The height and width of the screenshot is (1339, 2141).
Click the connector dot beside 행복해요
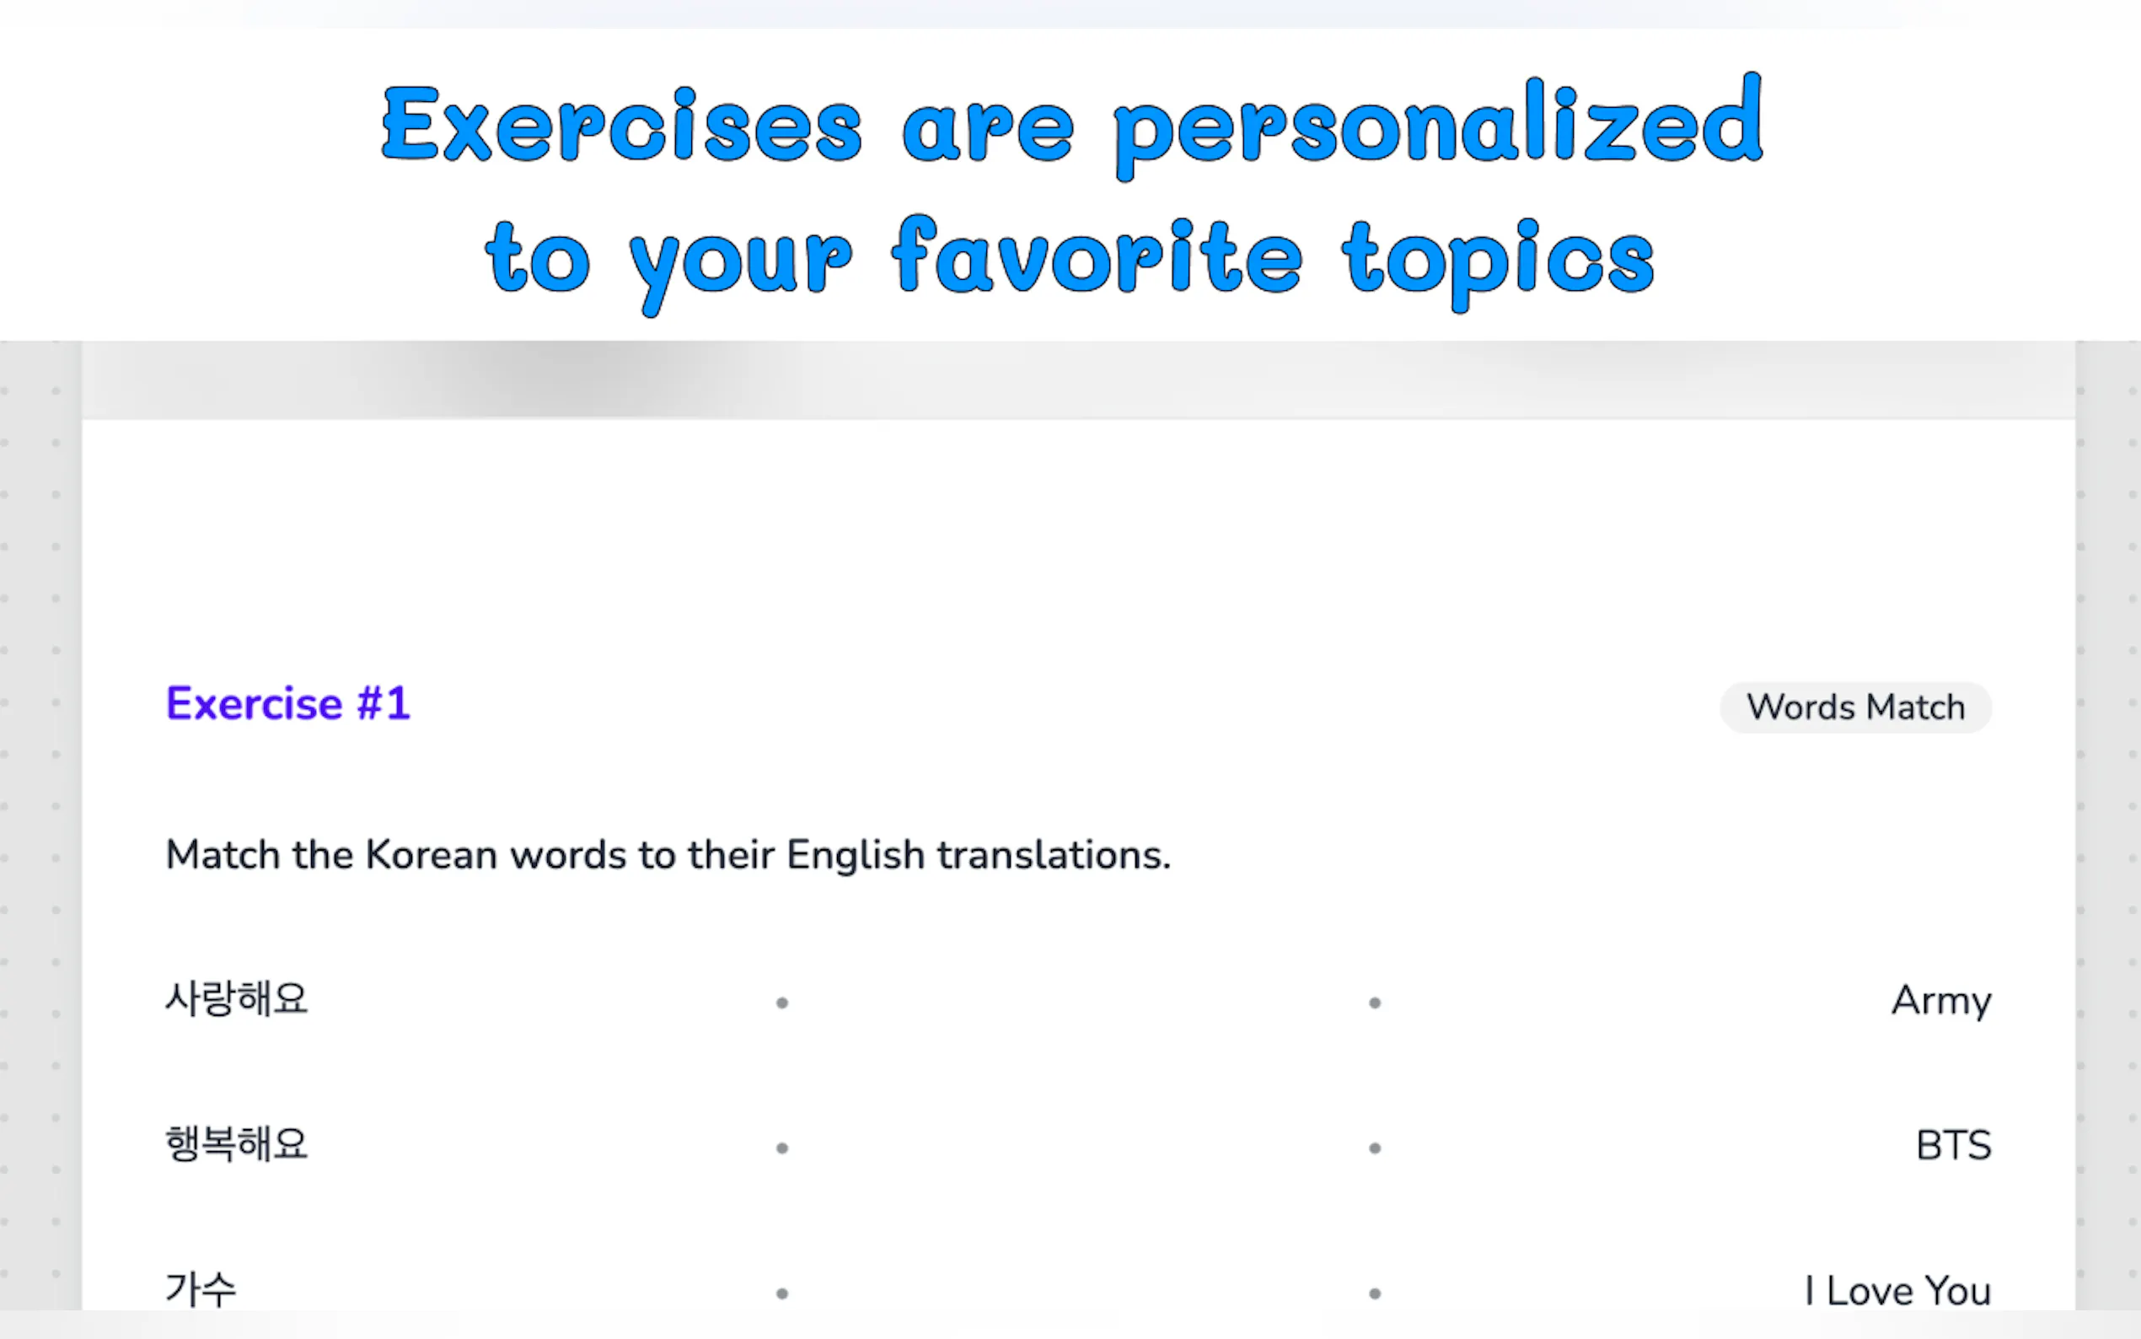coord(781,1148)
